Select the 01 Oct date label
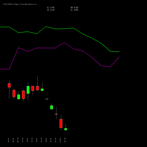The image size is (147, 147). pyautogui.click(x=9, y=140)
